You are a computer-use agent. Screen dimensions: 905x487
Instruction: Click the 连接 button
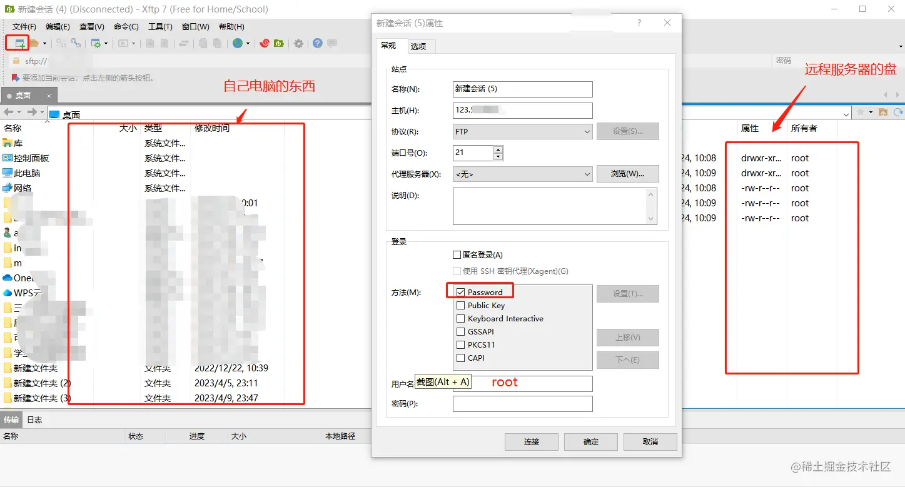tap(532, 441)
